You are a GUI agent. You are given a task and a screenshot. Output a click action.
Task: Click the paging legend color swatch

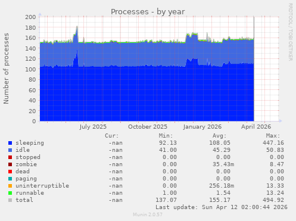point(10,179)
